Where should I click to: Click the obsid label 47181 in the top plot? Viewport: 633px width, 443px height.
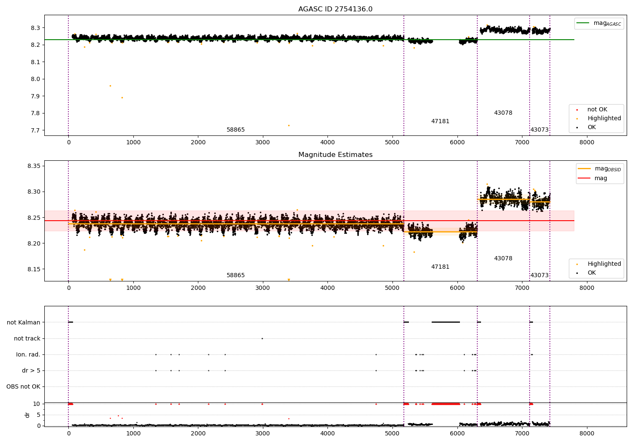tap(440, 122)
